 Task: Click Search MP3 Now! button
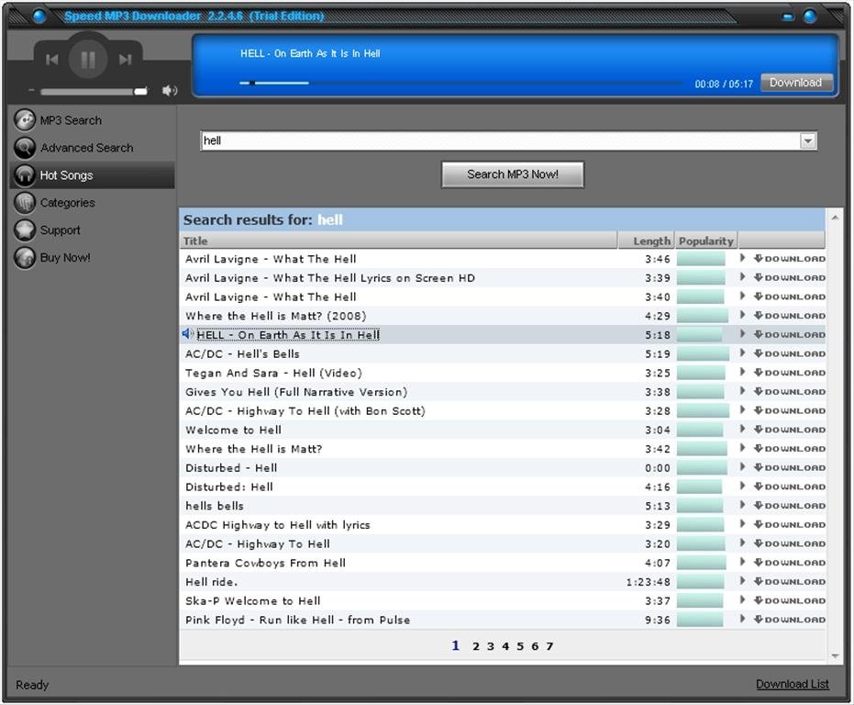[x=513, y=174]
